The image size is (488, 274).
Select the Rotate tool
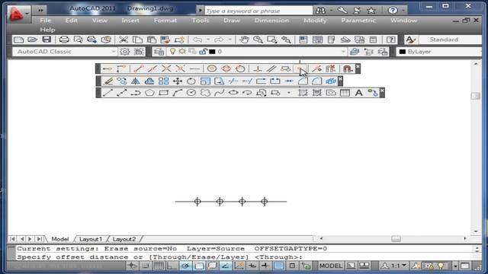(191, 81)
